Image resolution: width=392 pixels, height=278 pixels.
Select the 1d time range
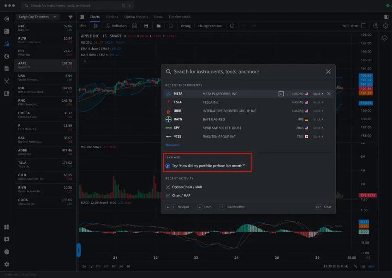(x=128, y=266)
